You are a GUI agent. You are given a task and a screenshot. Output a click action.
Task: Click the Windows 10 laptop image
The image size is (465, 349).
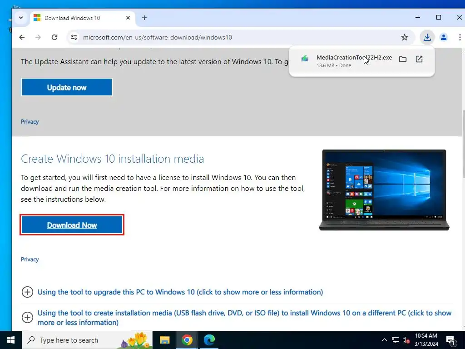coord(384,190)
